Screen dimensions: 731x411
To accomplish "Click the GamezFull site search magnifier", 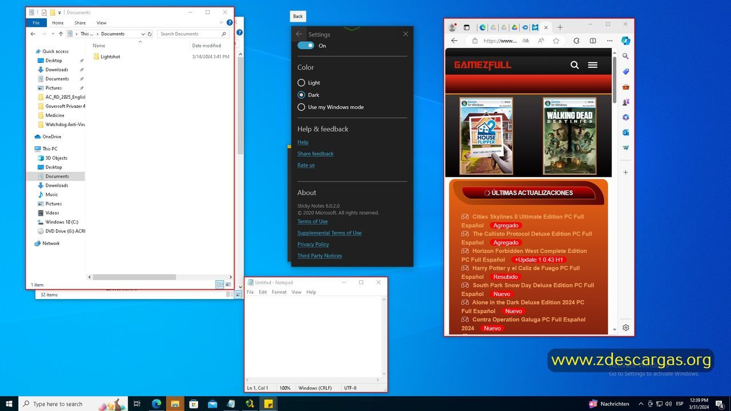I will pyautogui.click(x=575, y=65).
